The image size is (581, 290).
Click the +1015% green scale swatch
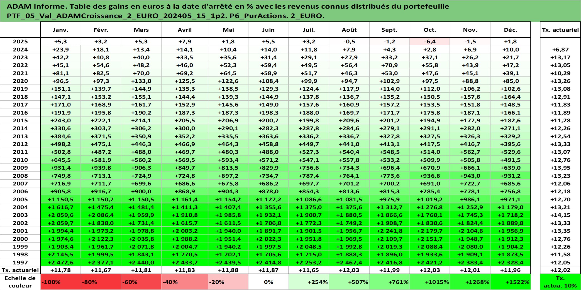point(430,282)
